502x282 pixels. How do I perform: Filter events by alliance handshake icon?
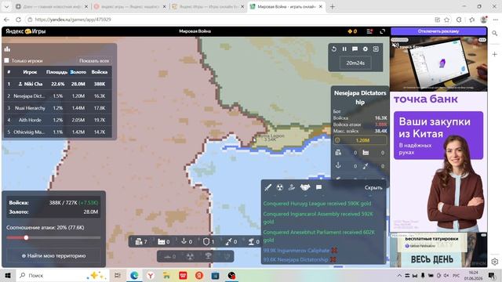tap(305, 187)
